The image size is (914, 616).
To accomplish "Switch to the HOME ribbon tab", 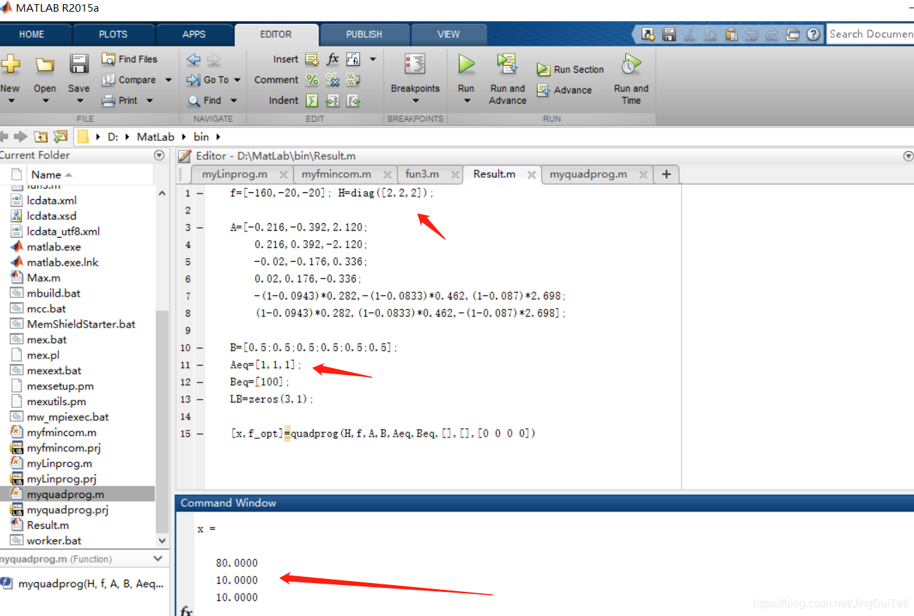I will pyautogui.click(x=32, y=34).
